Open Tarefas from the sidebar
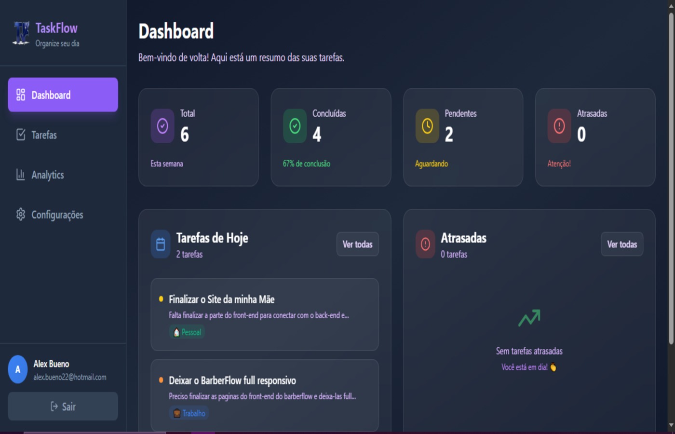675x434 pixels. point(44,135)
